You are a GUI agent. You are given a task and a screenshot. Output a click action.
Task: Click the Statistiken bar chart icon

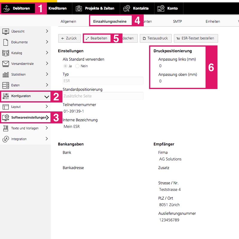tap(6, 74)
